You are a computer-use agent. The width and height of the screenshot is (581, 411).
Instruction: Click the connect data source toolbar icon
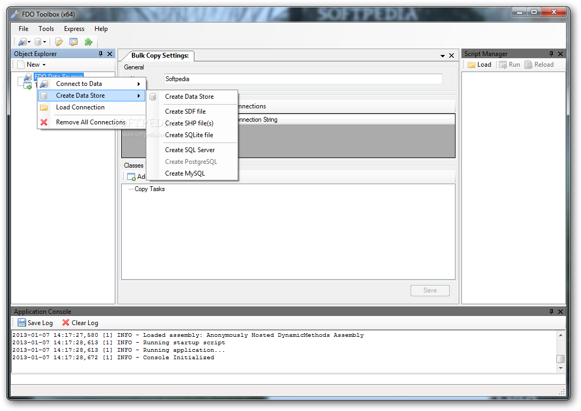(22, 42)
